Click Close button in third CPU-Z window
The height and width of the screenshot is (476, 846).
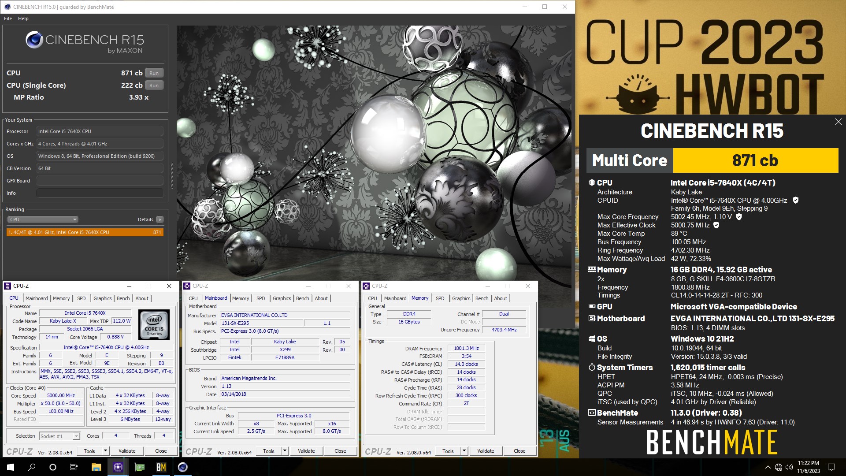519,451
